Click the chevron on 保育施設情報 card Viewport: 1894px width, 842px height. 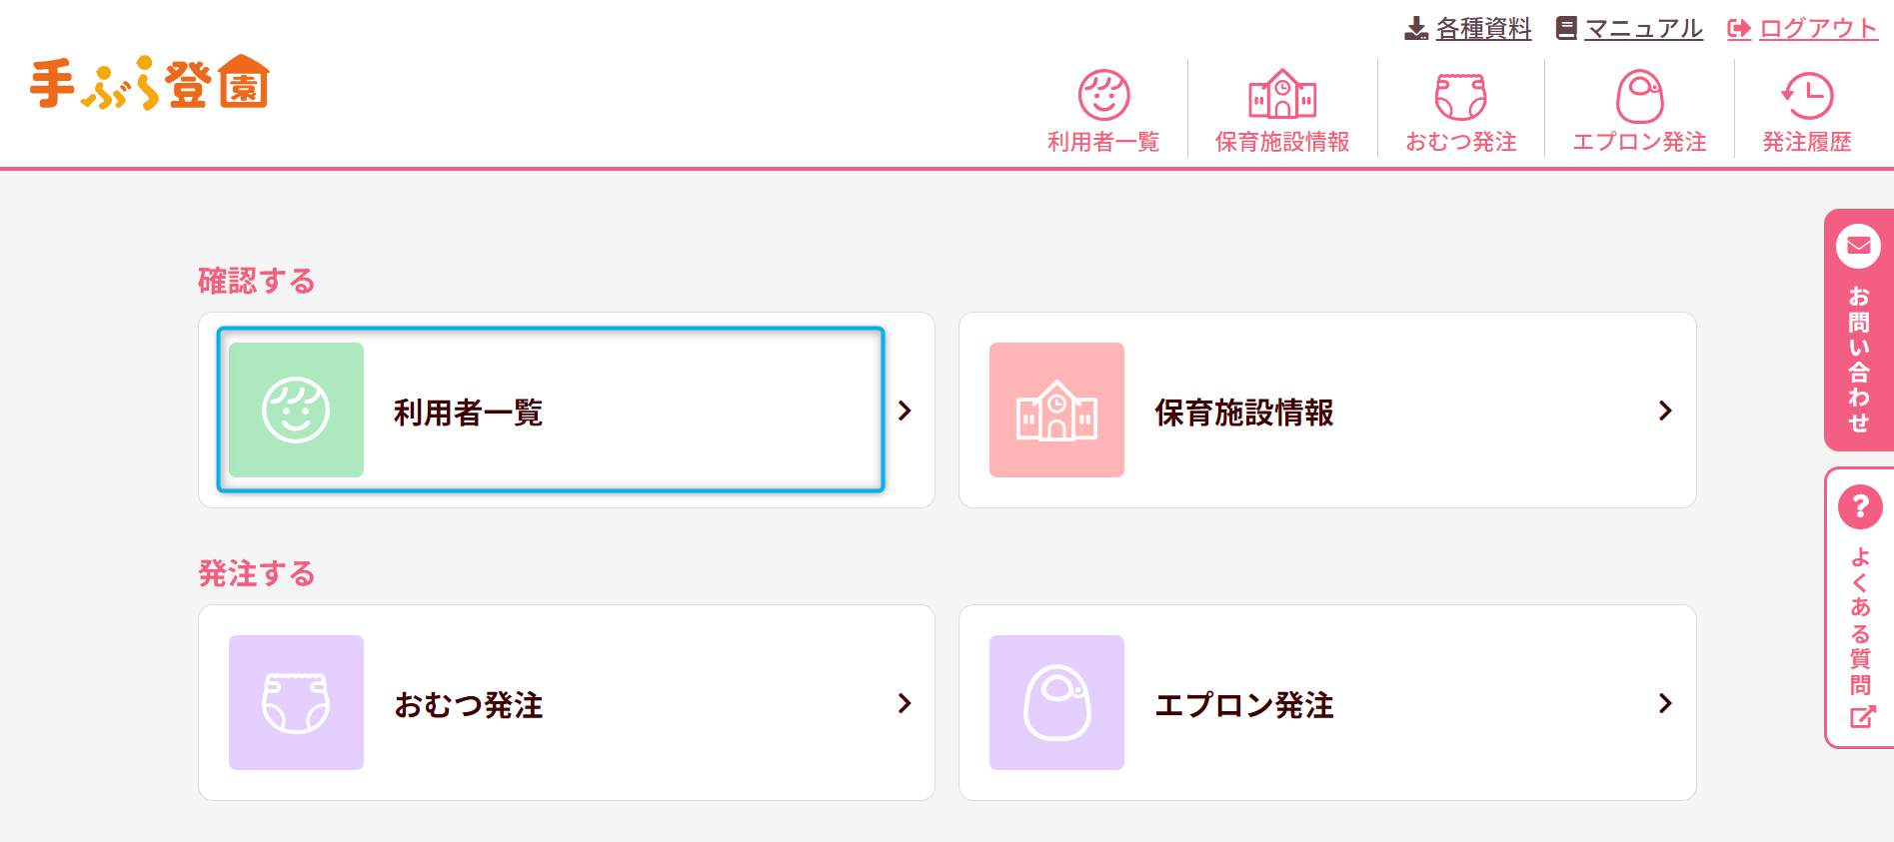[1665, 411]
